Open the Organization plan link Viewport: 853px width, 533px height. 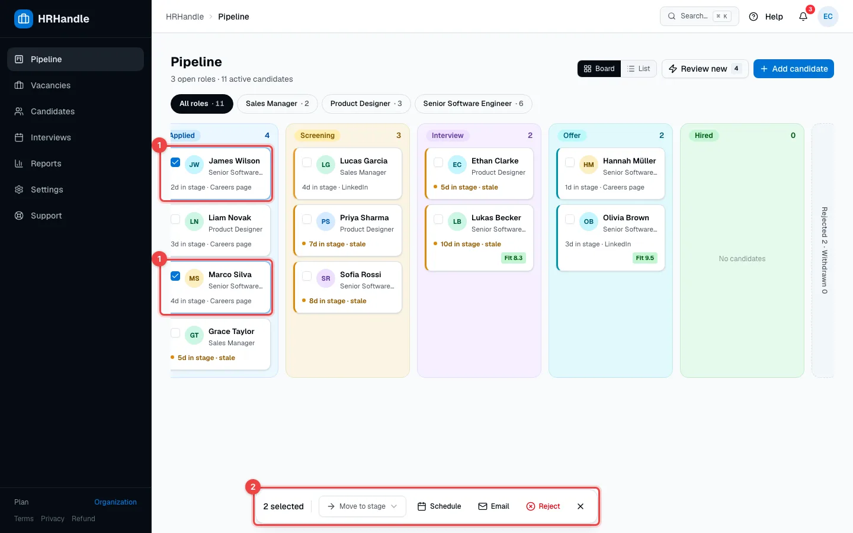click(x=116, y=502)
